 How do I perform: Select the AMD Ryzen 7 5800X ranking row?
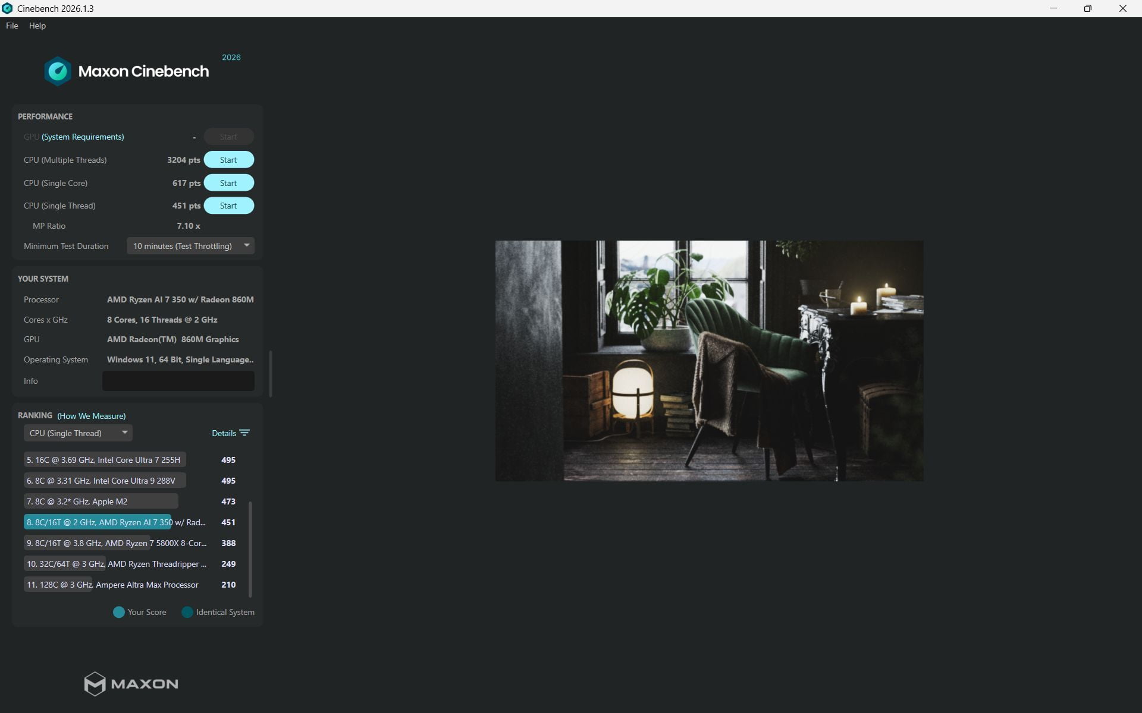(x=130, y=543)
